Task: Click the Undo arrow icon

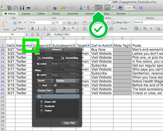Action: (x=63, y=8)
